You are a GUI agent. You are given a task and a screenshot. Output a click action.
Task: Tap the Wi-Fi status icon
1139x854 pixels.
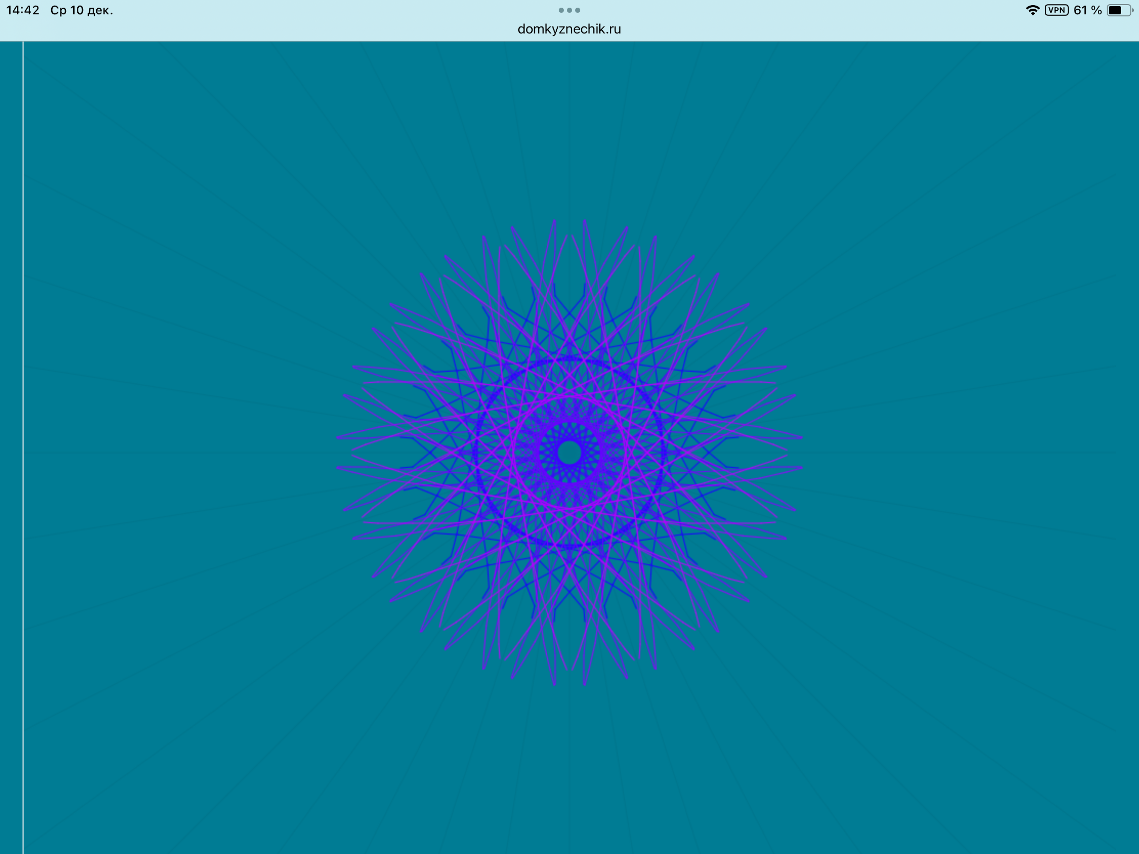[1032, 10]
